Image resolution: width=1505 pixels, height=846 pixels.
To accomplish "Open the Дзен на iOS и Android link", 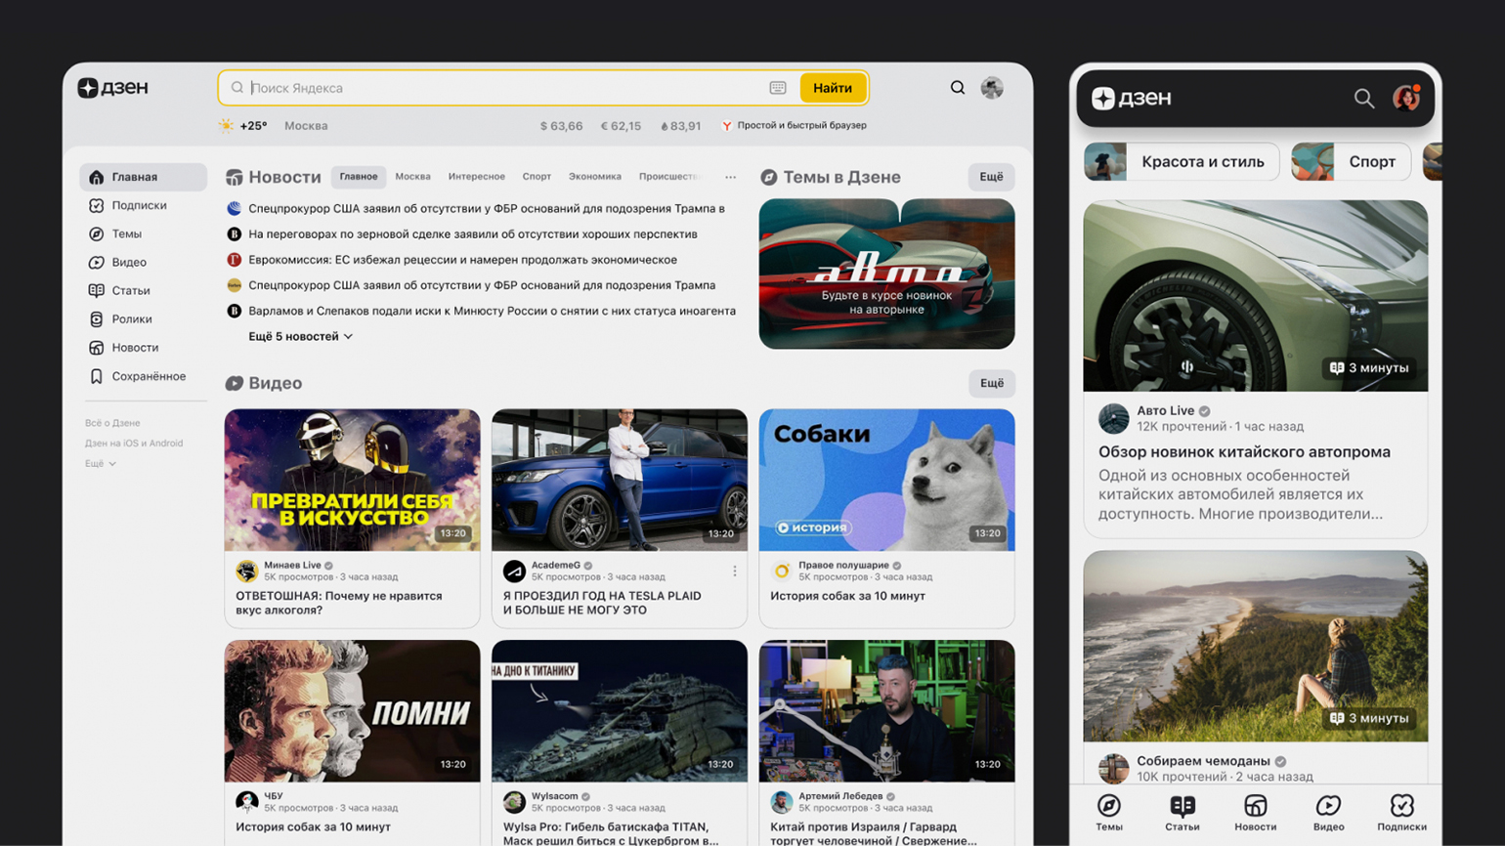I will 134,444.
